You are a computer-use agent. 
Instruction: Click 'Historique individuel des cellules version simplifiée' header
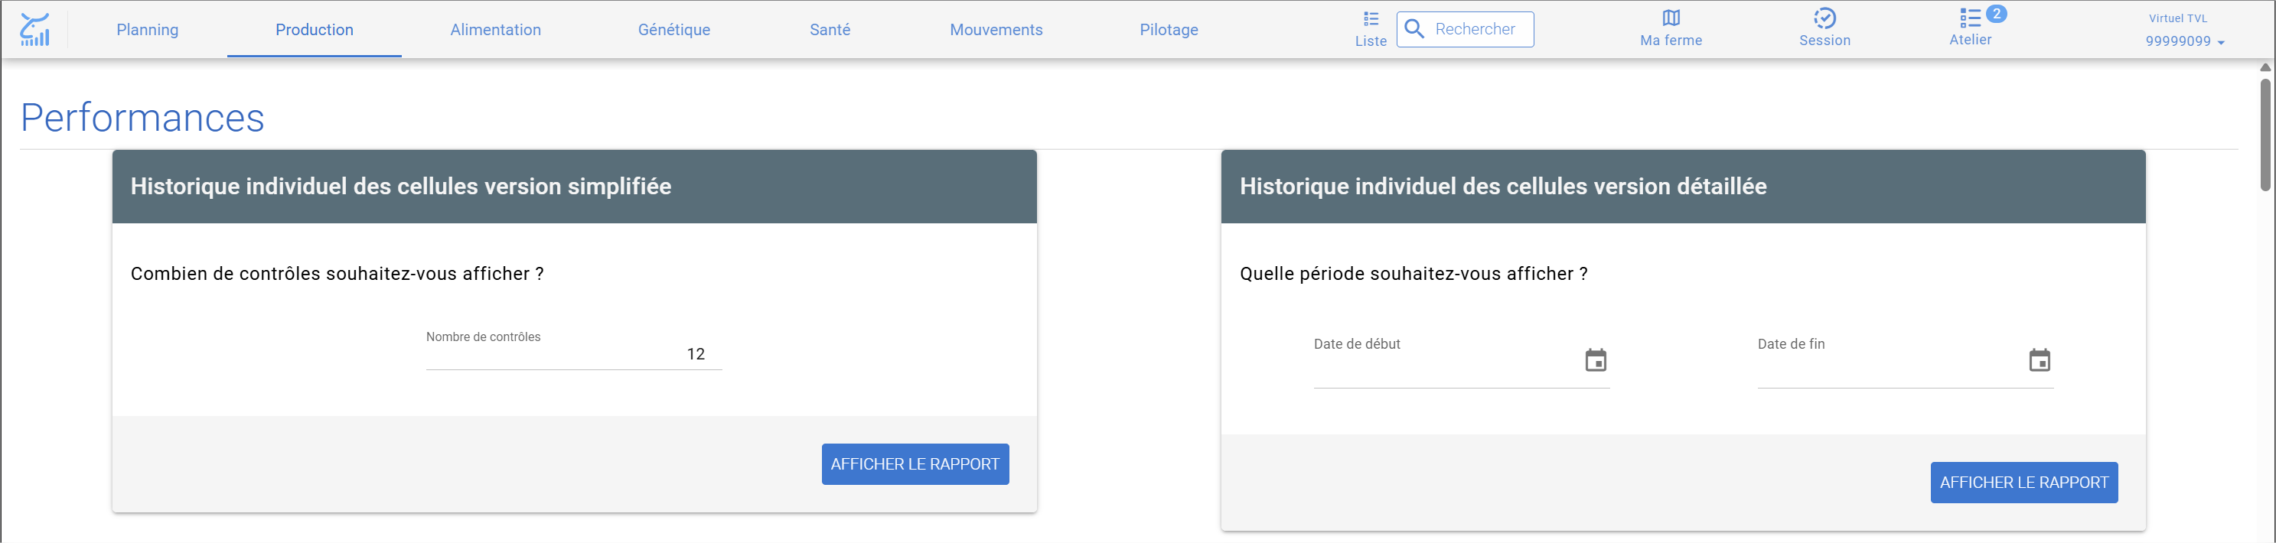401,187
